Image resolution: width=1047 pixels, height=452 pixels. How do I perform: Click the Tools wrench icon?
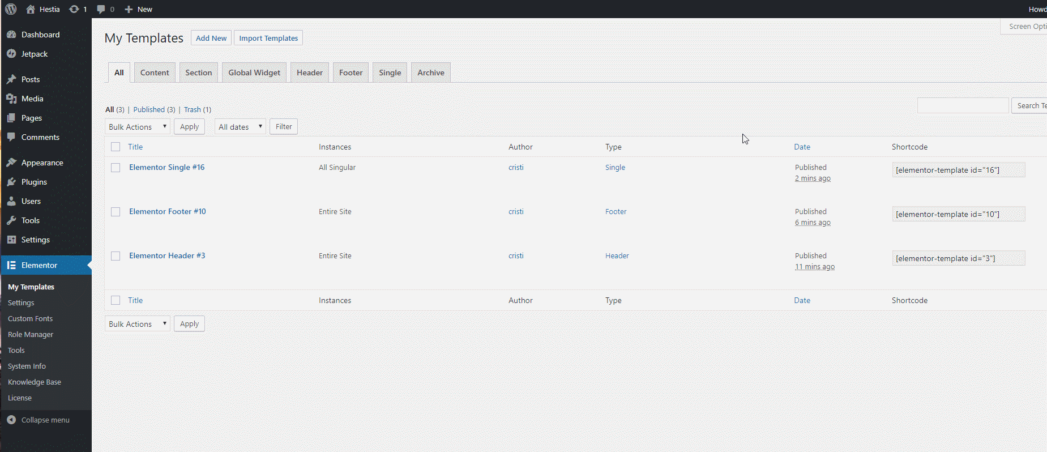(x=11, y=220)
